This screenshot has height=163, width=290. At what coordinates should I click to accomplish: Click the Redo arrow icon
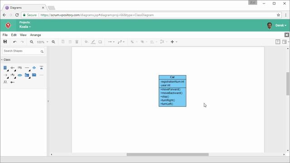click(22, 42)
